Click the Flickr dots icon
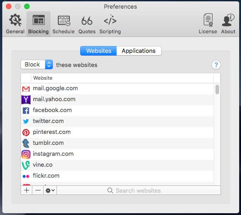The height and width of the screenshot is (215, 241). point(26,176)
